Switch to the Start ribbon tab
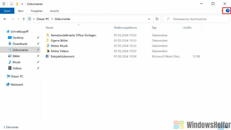Viewport: 231px width, 130px height. (x=21, y=11)
